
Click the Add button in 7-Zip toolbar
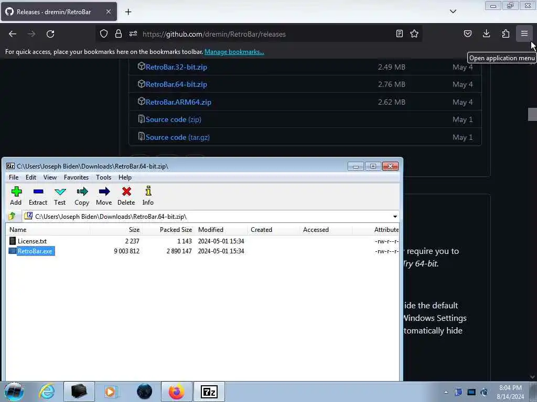coord(16,196)
